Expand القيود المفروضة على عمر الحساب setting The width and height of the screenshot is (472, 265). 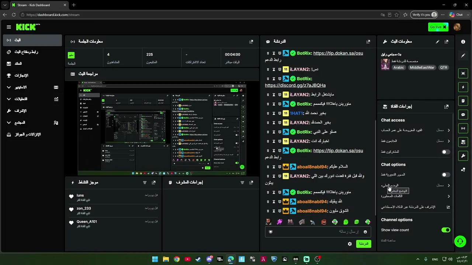(416, 130)
